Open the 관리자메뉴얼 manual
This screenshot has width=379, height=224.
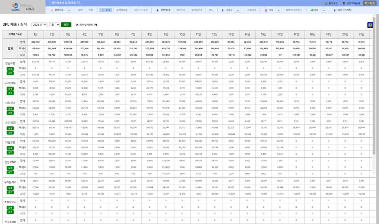coord(351,3)
